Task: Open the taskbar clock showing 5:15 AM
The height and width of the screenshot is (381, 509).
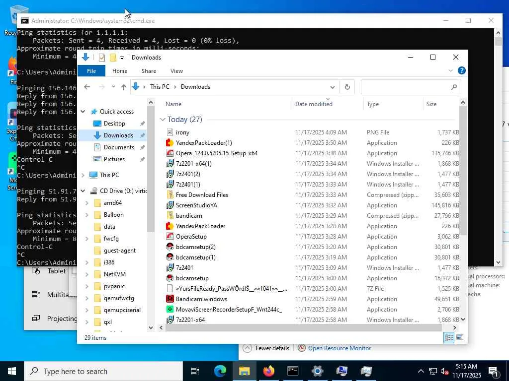Action: (x=466, y=371)
